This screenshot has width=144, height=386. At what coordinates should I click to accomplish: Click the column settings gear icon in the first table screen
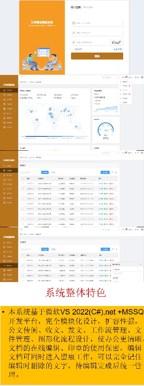click(x=116, y=173)
